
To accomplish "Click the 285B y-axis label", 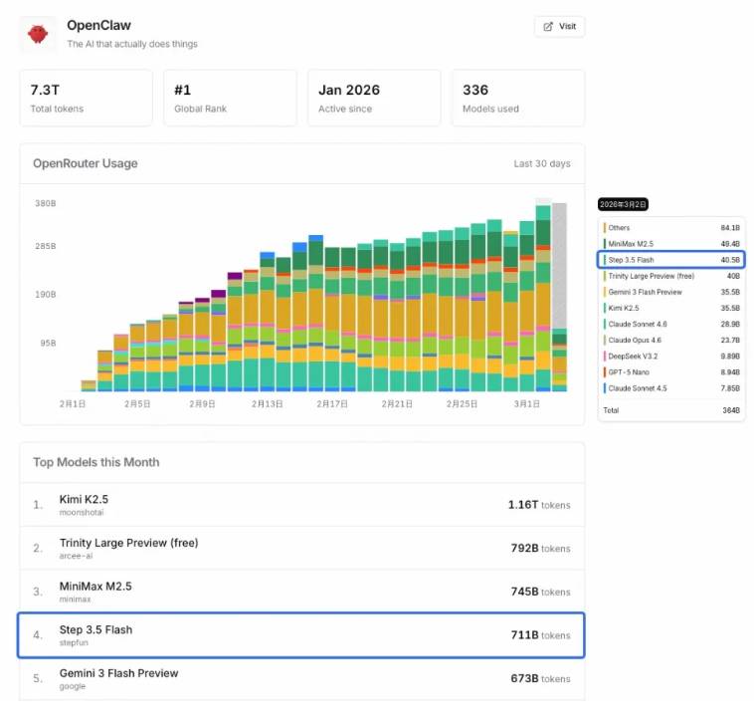I will click(x=45, y=246).
